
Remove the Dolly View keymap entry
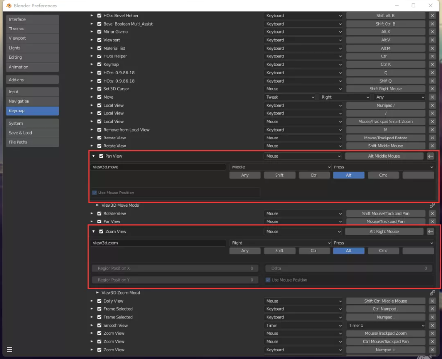pyautogui.click(x=432, y=301)
